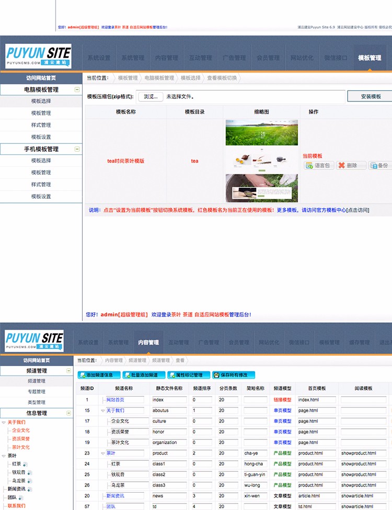Click the short name field 'cha-ye'
Viewport: 392px width, 510px height.
(x=256, y=453)
